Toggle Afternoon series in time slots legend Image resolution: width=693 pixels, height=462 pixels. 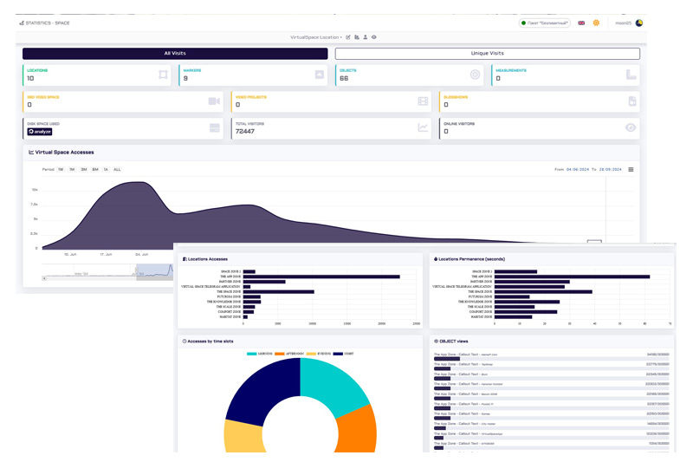290,354
